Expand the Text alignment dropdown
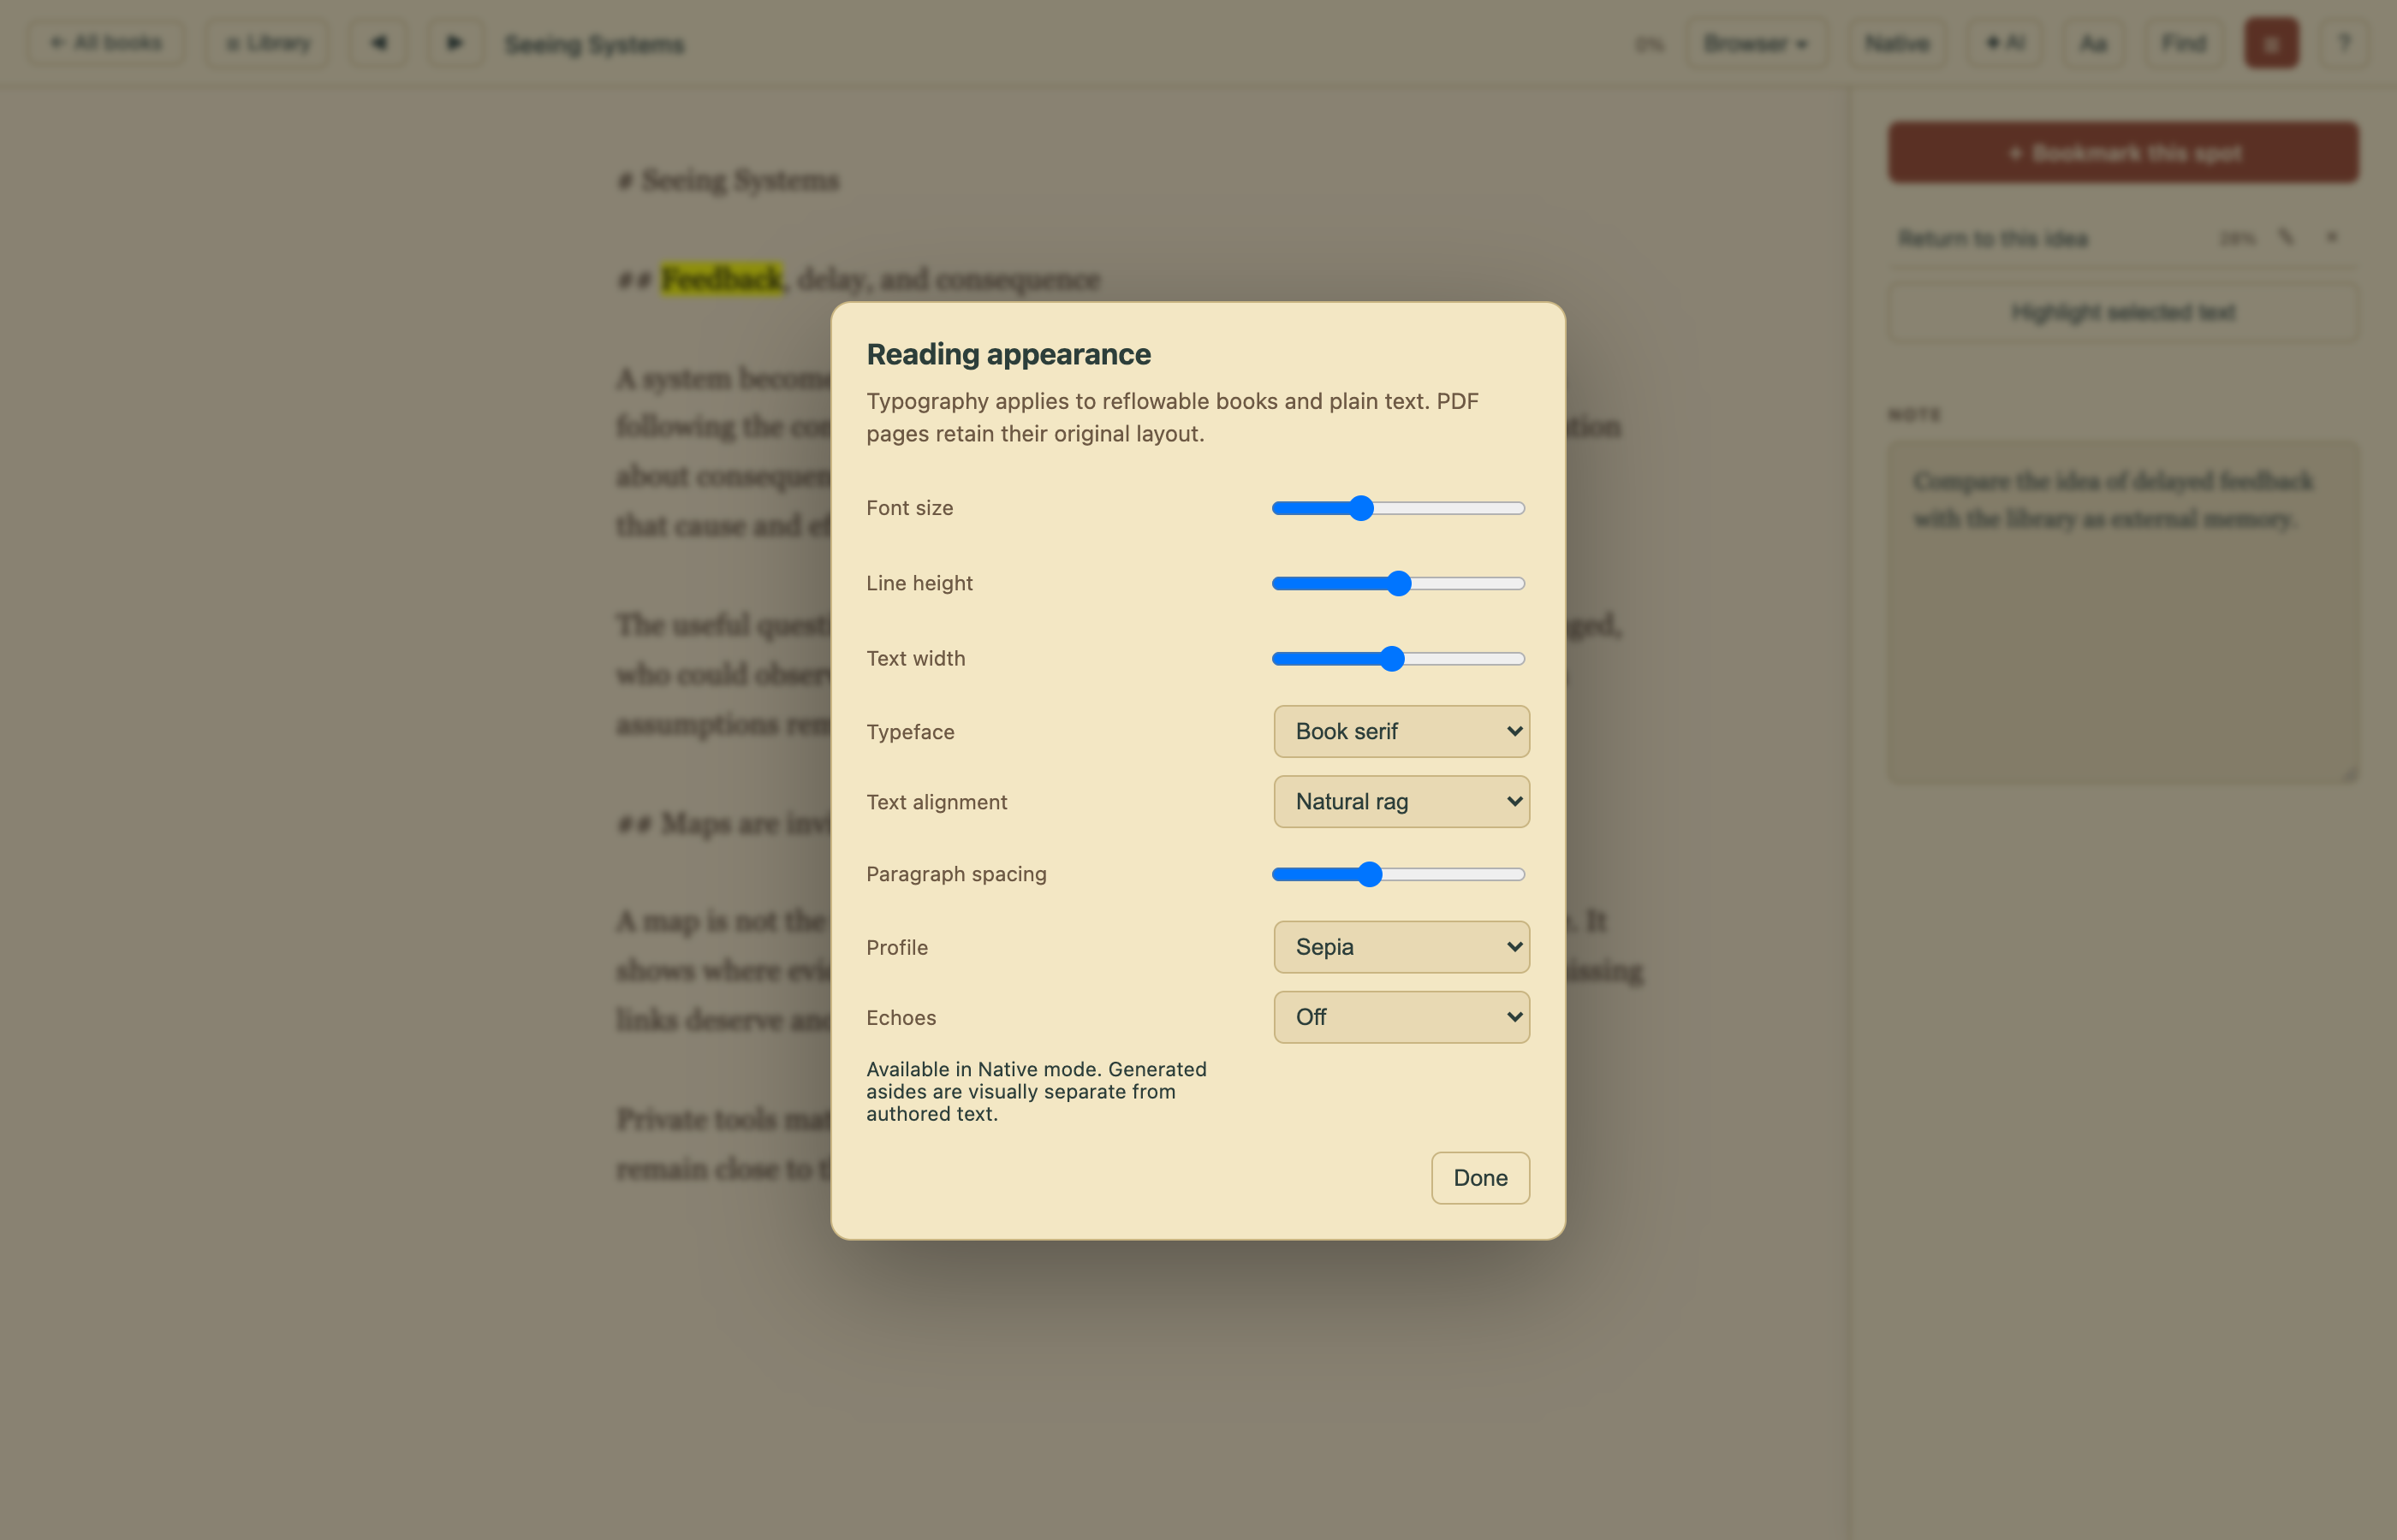2397x1540 pixels. coord(1401,801)
